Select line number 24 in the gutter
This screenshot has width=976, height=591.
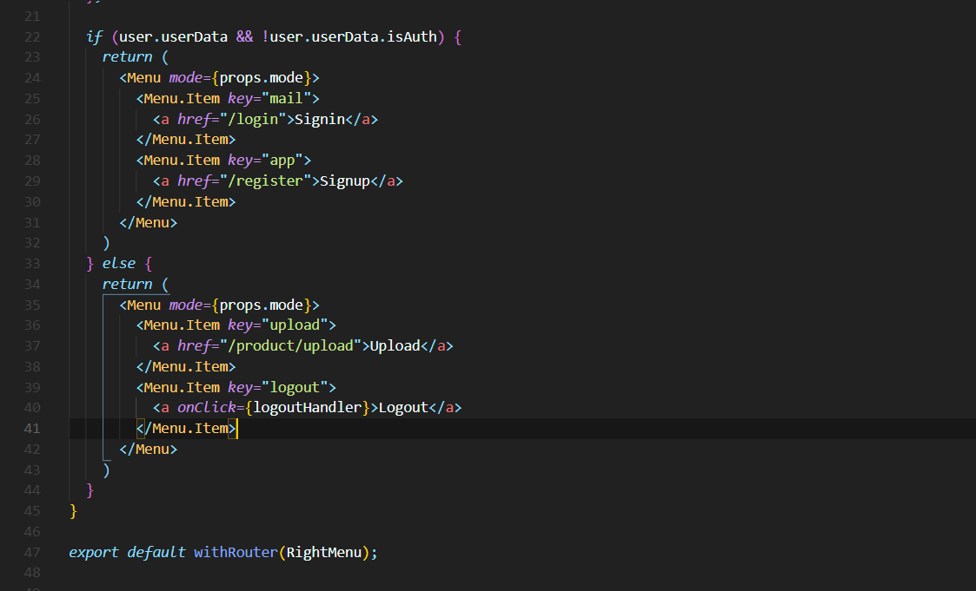(x=32, y=78)
